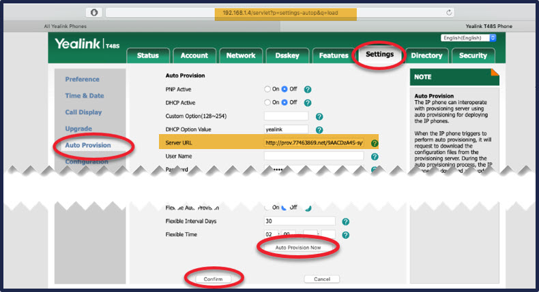The image size is (539, 292).
Task: Open the English(English) language dropdown
Action: [x=469, y=37]
